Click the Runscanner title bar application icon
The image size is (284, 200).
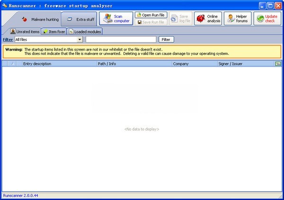[5, 5]
